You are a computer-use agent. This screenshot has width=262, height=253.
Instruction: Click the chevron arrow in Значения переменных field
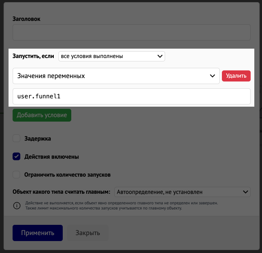(x=213, y=76)
